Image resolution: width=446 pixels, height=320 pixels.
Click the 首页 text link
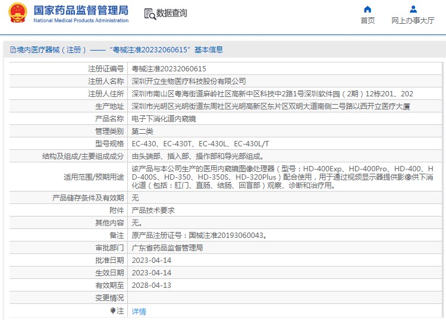tap(368, 20)
